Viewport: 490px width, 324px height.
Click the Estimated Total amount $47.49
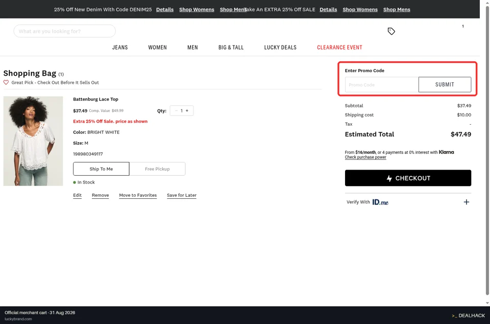460,134
